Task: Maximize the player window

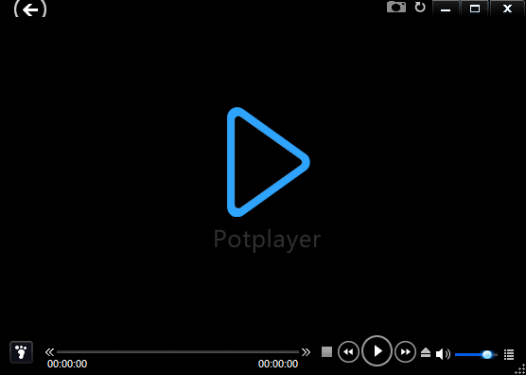Action: point(475,9)
